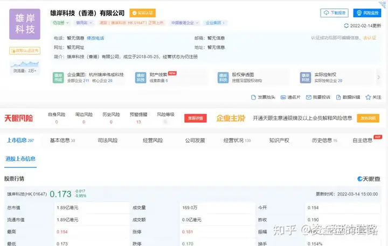This screenshot has height=246, width=388.
Task: Switch to 基本信息 tab
Action: click(63, 140)
